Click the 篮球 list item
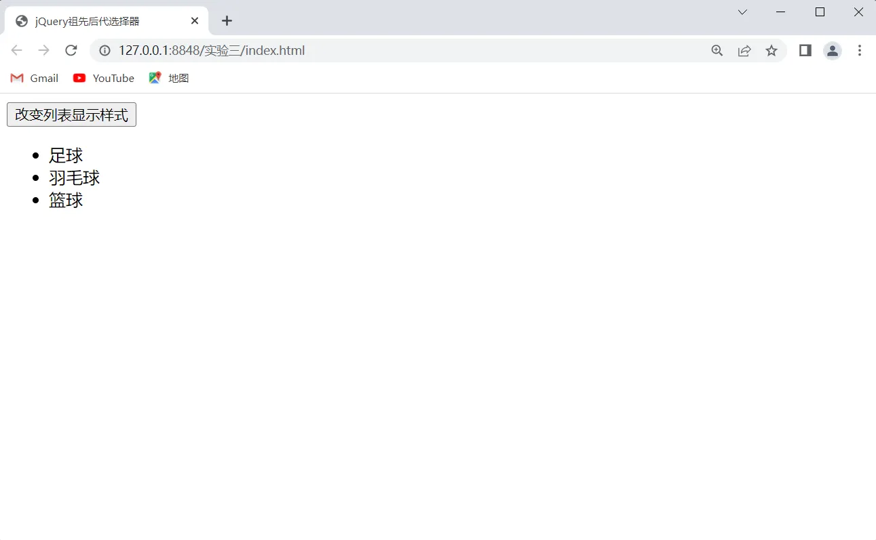The width and height of the screenshot is (876, 540). pos(66,200)
